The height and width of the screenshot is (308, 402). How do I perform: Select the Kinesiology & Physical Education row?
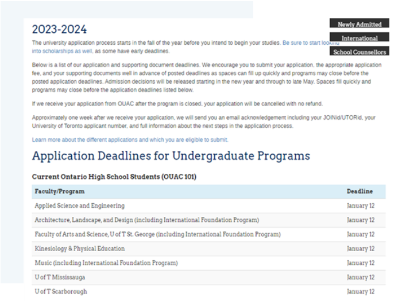coord(208,249)
